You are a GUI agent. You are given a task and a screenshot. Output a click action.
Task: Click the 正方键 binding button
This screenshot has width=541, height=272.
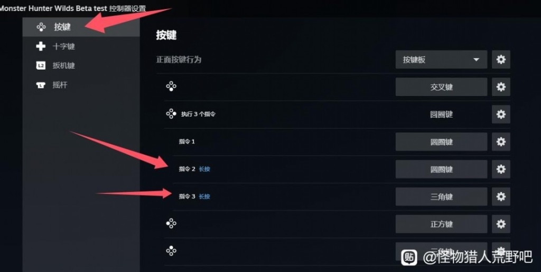coord(441,224)
